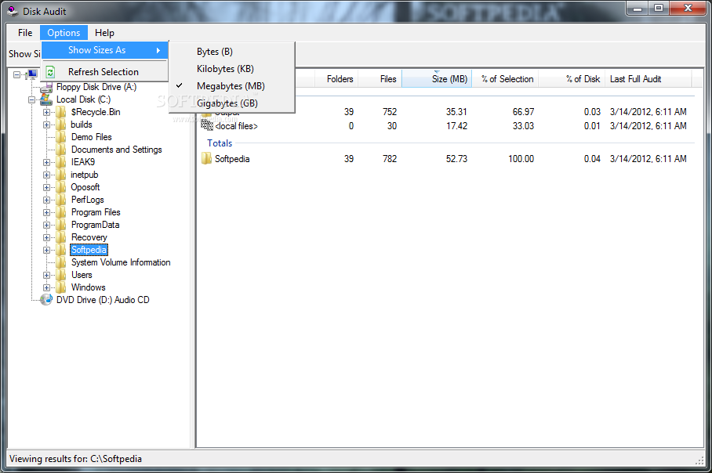Viewport: 712px width, 473px height.
Task: Click the window resize grip in status bar
Action: pyautogui.click(x=699, y=460)
